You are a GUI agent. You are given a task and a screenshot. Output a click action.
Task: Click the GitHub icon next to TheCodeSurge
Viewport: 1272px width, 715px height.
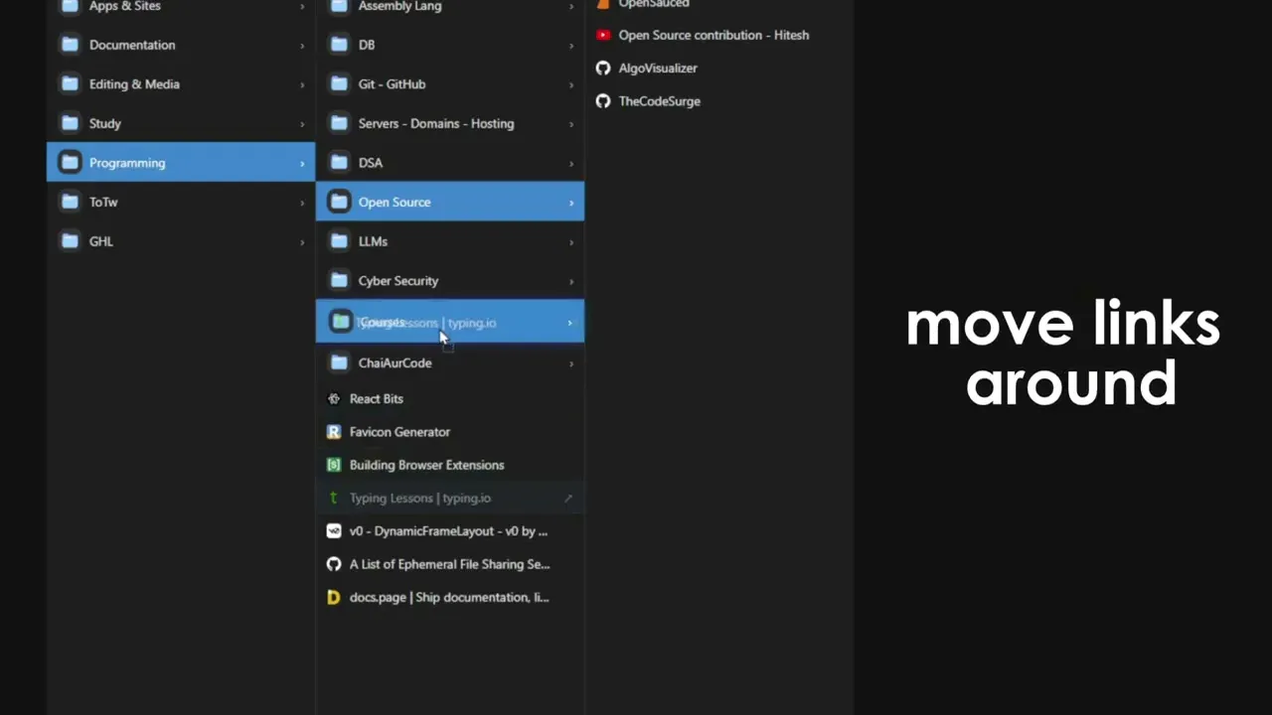(603, 101)
